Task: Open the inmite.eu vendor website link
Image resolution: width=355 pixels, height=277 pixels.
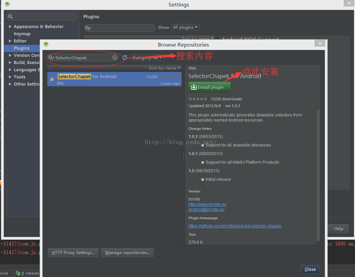Action: 207,204
